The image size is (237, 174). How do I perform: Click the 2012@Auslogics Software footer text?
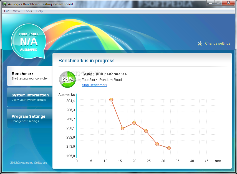[29, 163]
